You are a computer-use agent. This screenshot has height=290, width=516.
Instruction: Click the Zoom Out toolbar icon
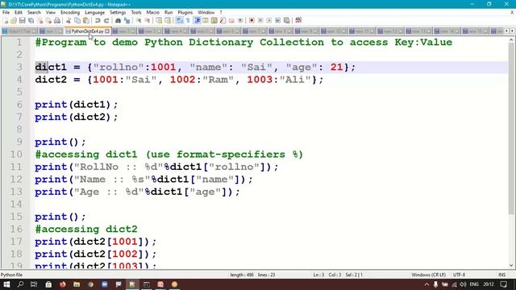coord(148,20)
